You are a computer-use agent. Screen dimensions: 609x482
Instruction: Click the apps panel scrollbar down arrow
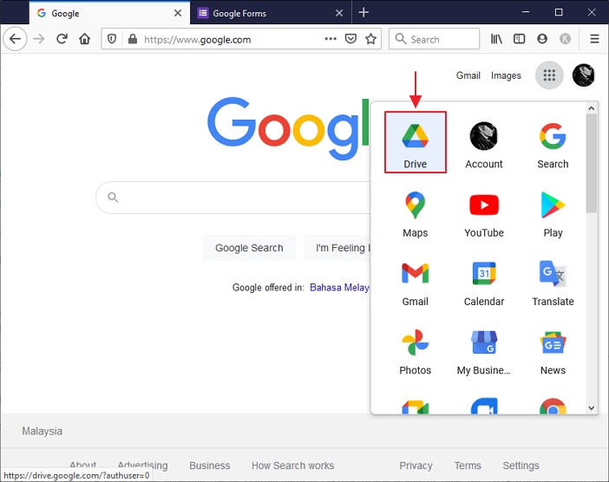click(x=591, y=407)
